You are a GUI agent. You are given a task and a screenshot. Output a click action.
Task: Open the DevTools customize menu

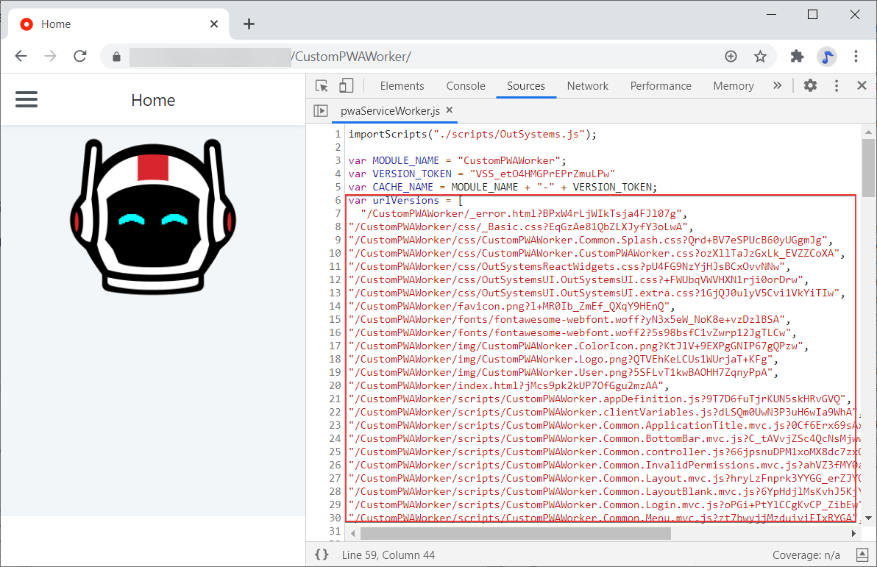pyautogui.click(x=837, y=85)
